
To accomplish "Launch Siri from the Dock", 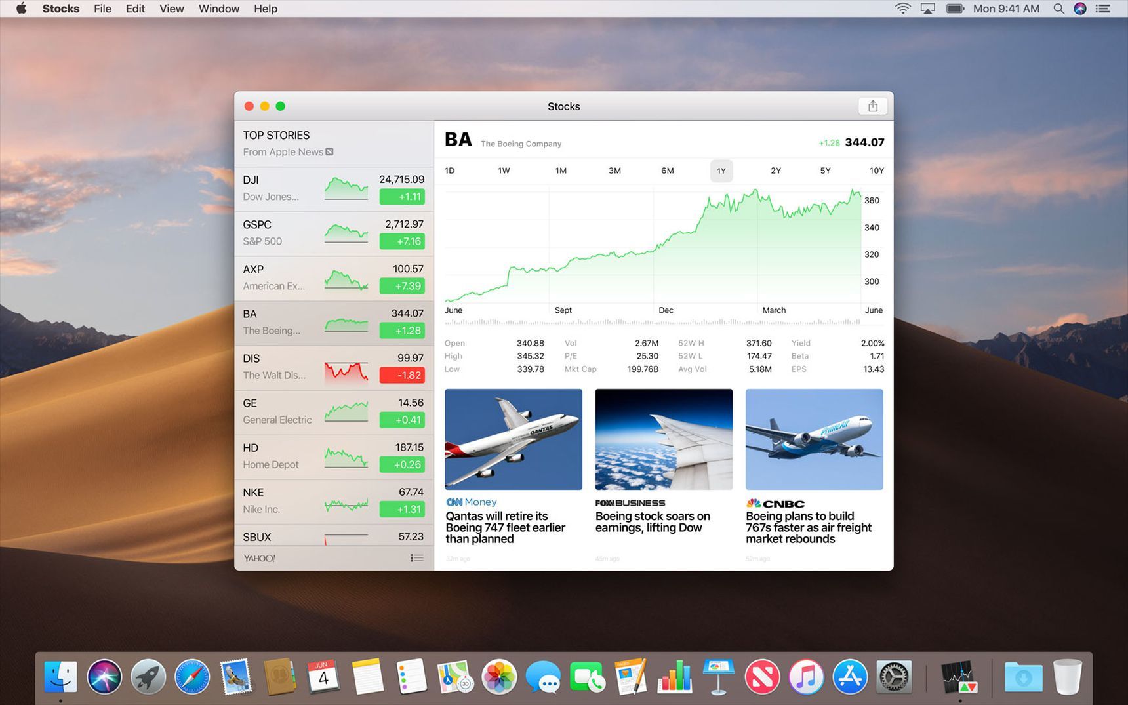I will [x=104, y=677].
